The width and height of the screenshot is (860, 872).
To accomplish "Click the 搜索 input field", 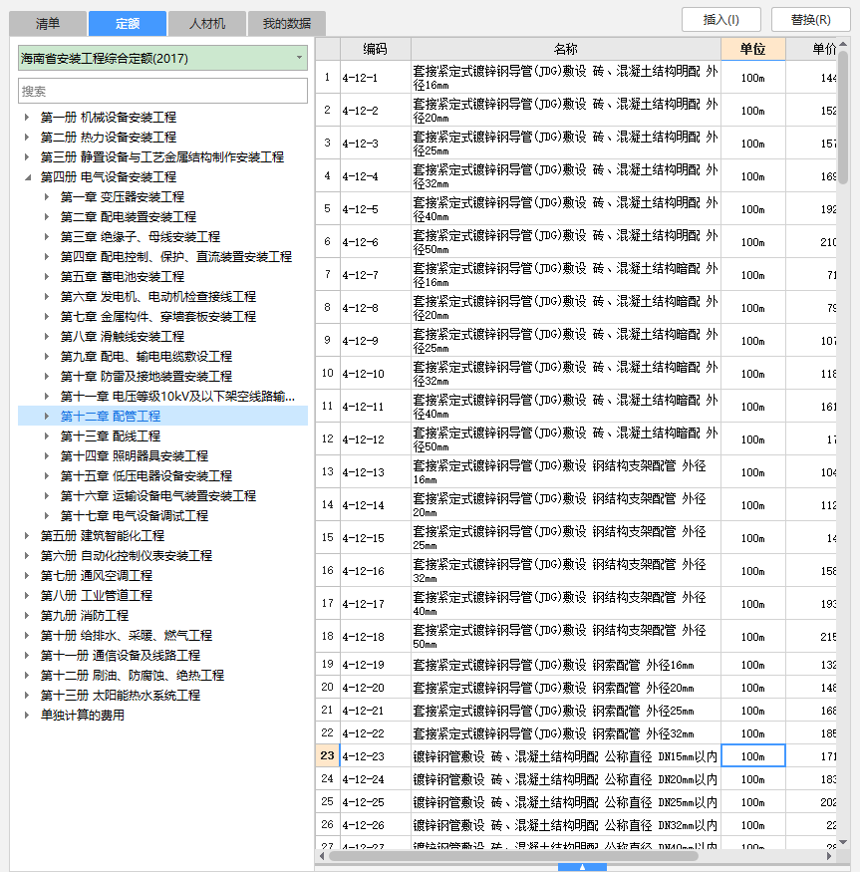I will (162, 91).
